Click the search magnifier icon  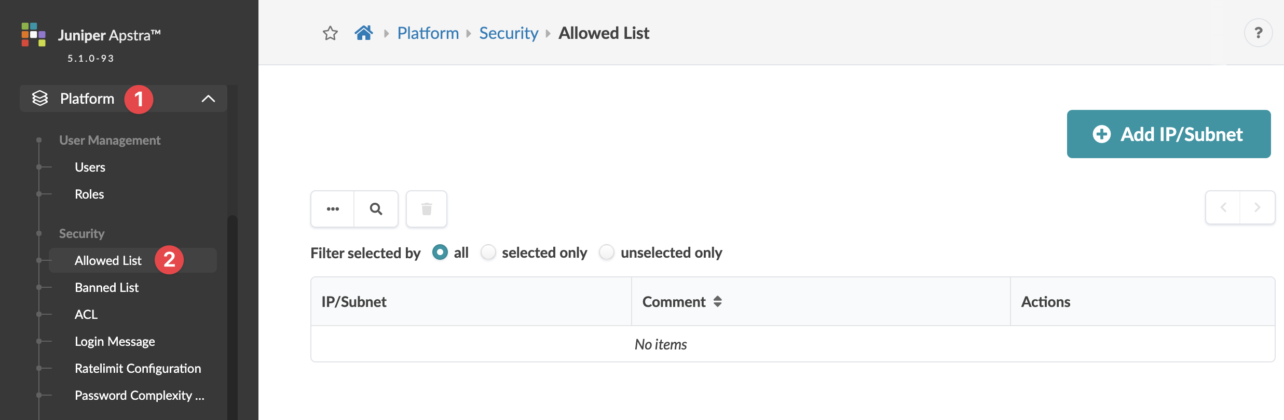tap(376, 209)
